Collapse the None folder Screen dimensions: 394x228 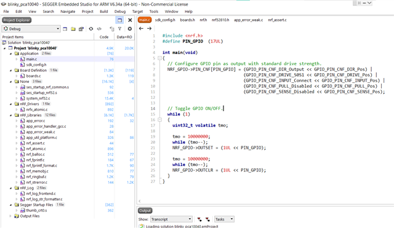10,82
